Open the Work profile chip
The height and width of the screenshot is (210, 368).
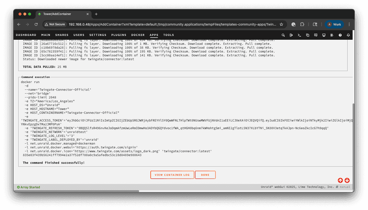334,24
